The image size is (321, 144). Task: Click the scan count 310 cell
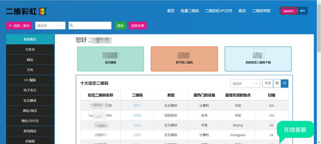[x=272, y=116]
